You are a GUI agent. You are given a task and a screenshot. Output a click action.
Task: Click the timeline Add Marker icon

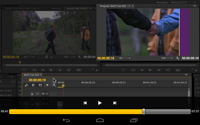pos(47,85)
